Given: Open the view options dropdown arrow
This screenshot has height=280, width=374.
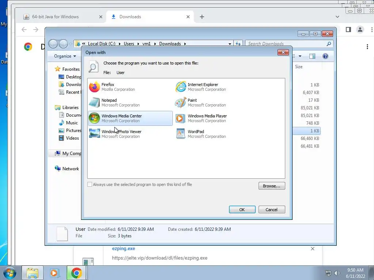Looking at the screenshot, I should click(300, 56).
